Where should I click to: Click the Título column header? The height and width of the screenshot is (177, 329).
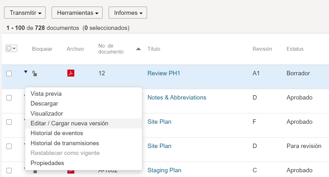click(154, 49)
